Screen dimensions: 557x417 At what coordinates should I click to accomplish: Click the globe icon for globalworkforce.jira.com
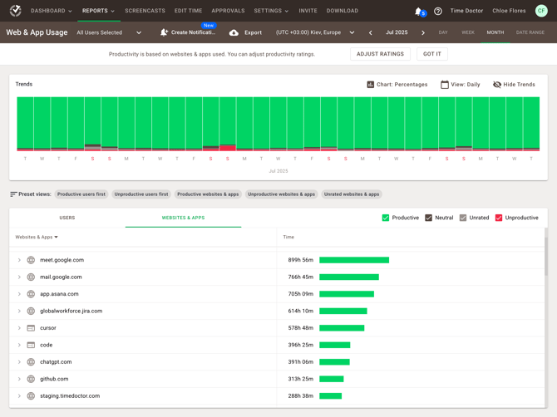pyautogui.click(x=32, y=312)
